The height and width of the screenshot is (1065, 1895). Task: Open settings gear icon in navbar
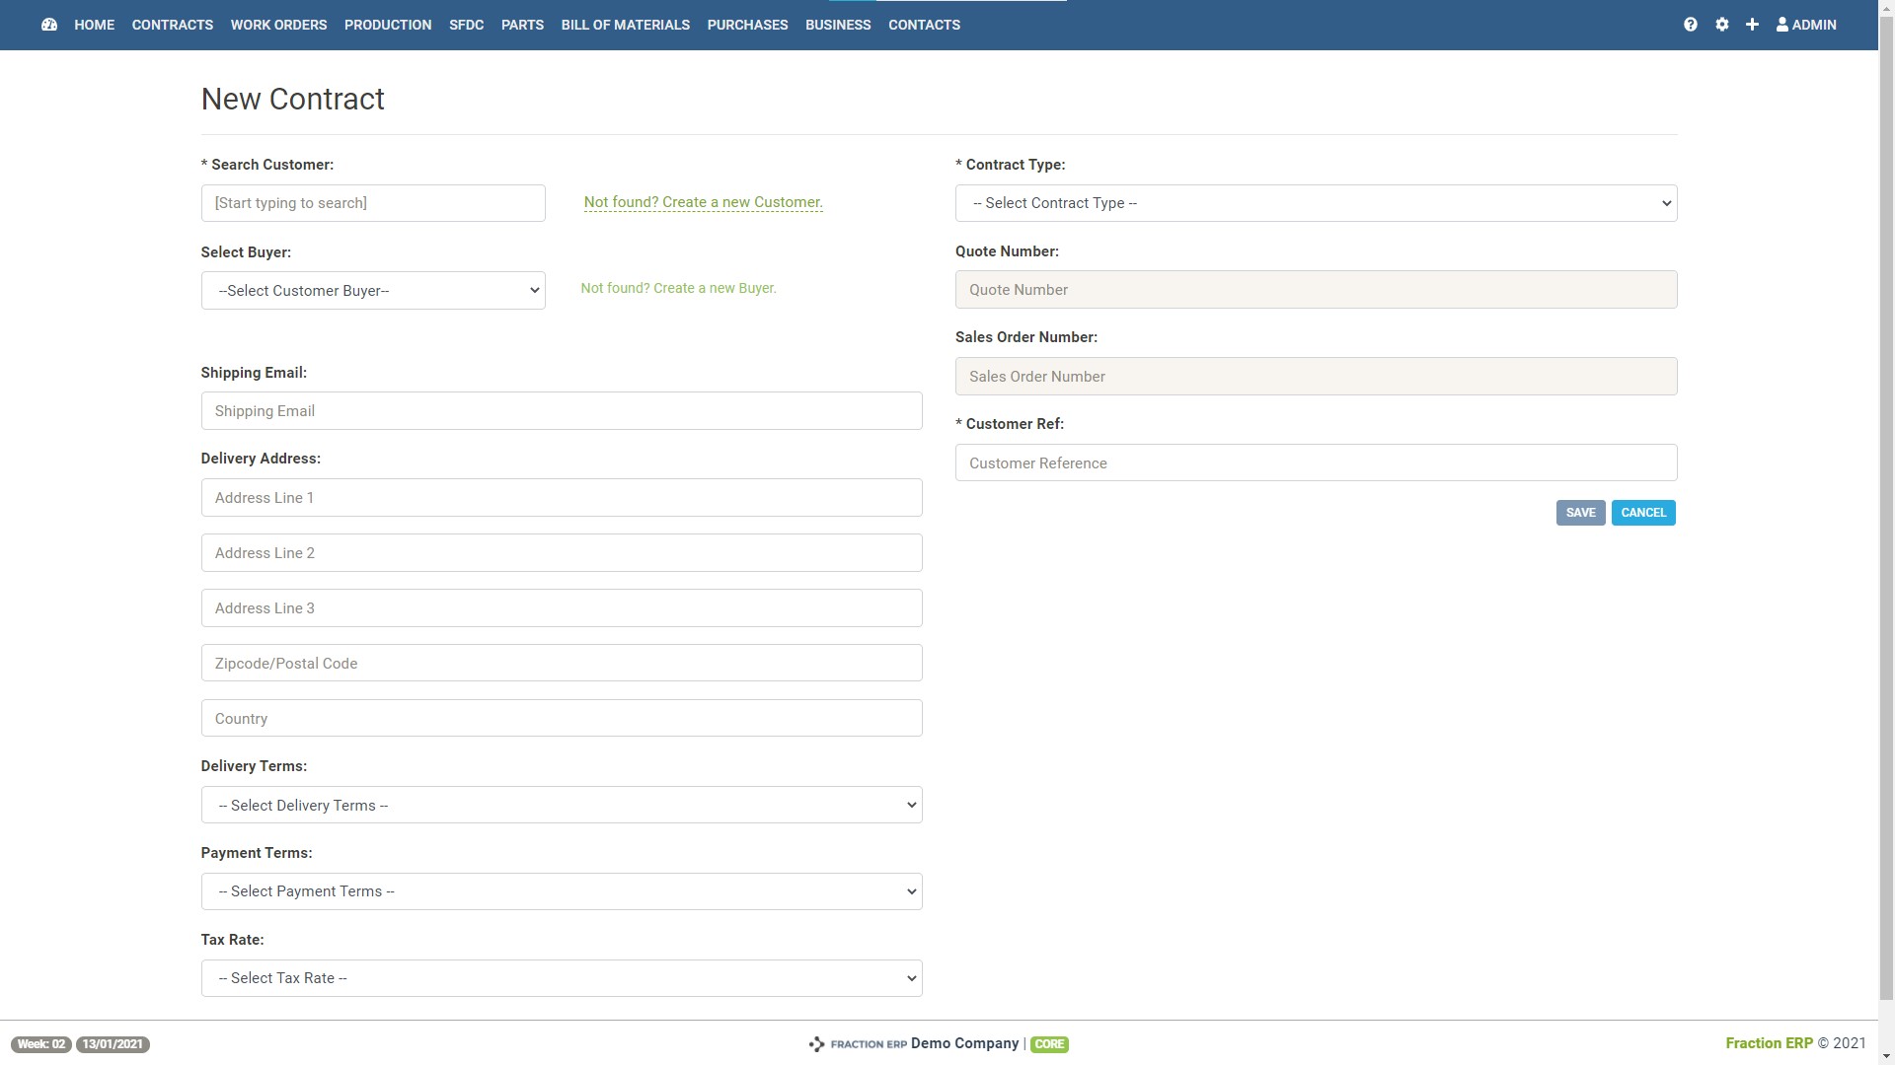click(1721, 25)
